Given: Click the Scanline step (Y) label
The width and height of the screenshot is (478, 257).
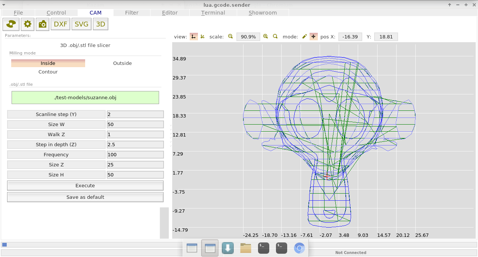Looking at the screenshot, I should 56,115.
